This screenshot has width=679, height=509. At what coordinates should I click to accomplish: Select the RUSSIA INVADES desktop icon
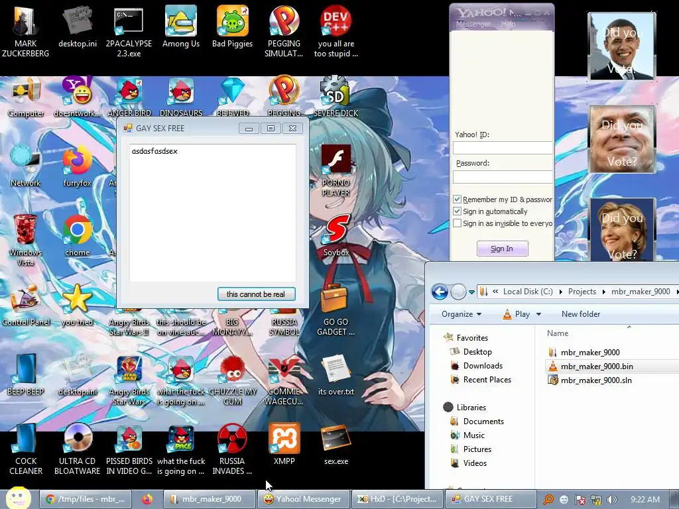pyautogui.click(x=232, y=449)
